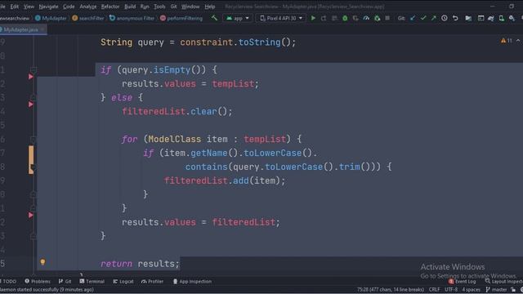Start debugging with the green bug icon
Viewport: 523px width, 294px height.
tap(345, 18)
